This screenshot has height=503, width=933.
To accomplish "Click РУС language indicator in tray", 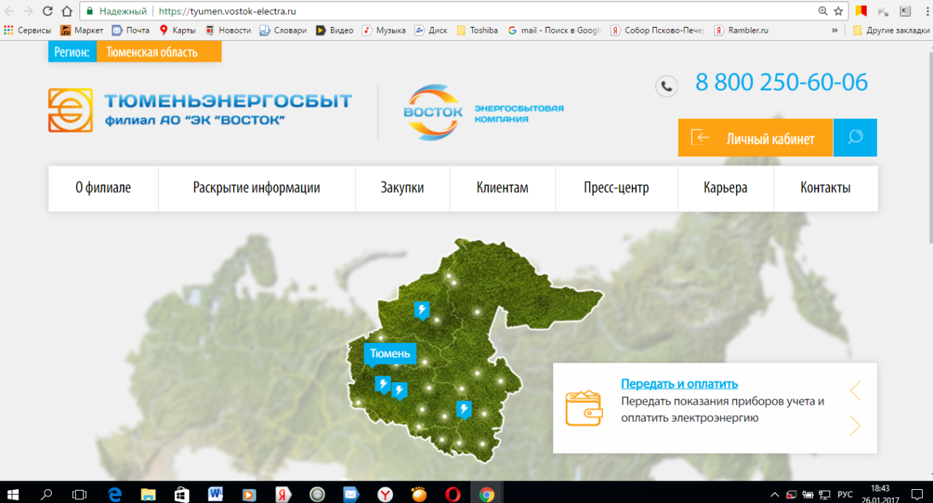I will [x=845, y=494].
